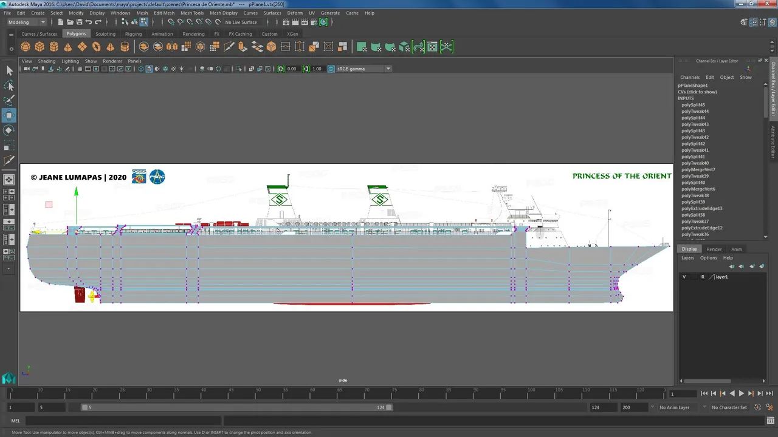
Task: Click the Play forwards button
Action: [x=742, y=393]
